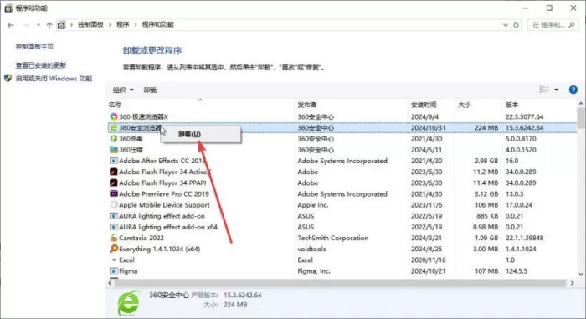Click the Control Panel icon in address bar
Screen dimensions: 586x319
coord(61,25)
